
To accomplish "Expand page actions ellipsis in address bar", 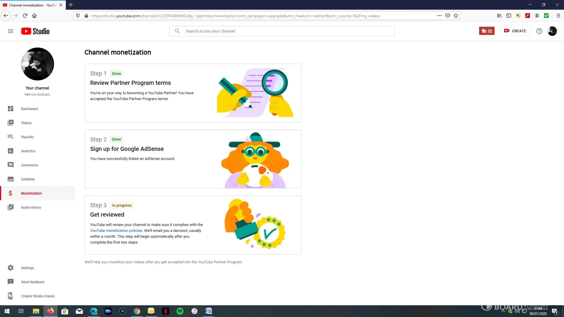I will 439,16.
